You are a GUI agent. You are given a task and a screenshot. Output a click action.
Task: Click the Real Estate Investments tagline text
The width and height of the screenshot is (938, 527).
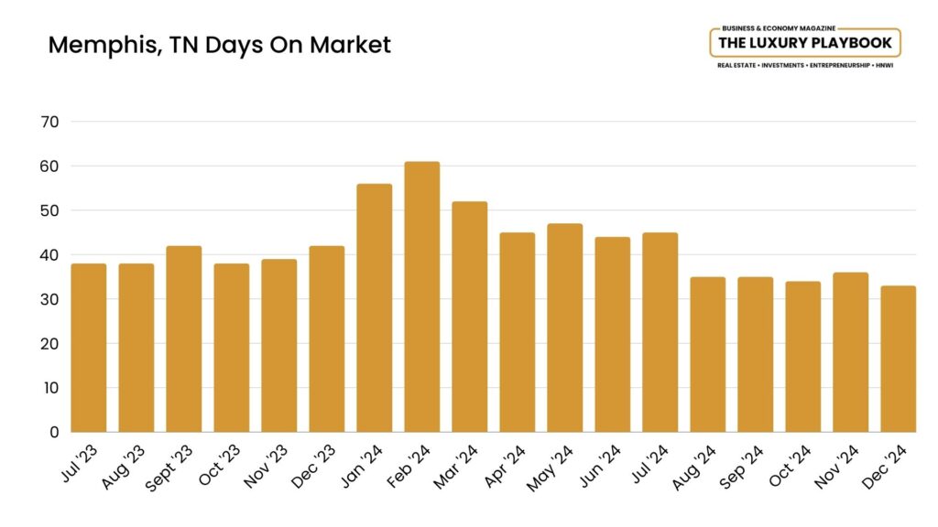tap(805, 68)
